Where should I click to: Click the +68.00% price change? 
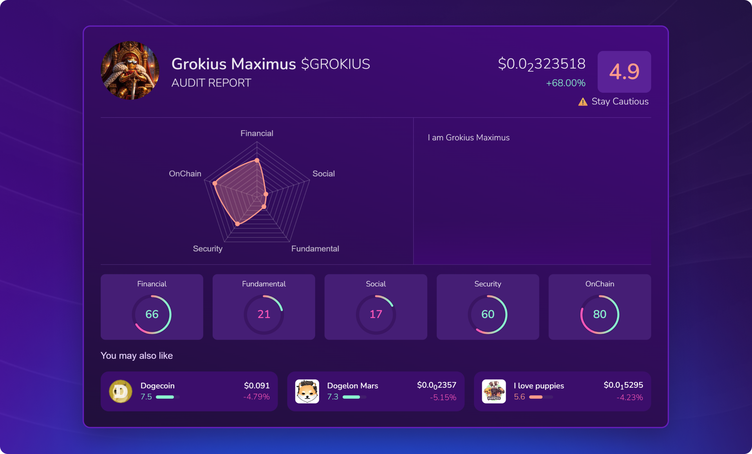566,83
